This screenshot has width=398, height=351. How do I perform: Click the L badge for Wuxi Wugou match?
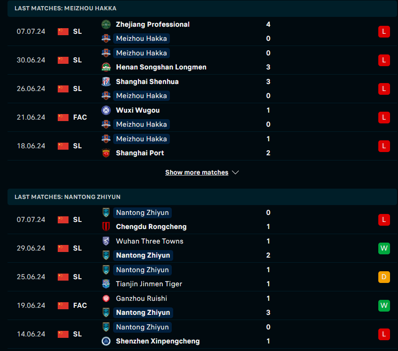coord(384,118)
